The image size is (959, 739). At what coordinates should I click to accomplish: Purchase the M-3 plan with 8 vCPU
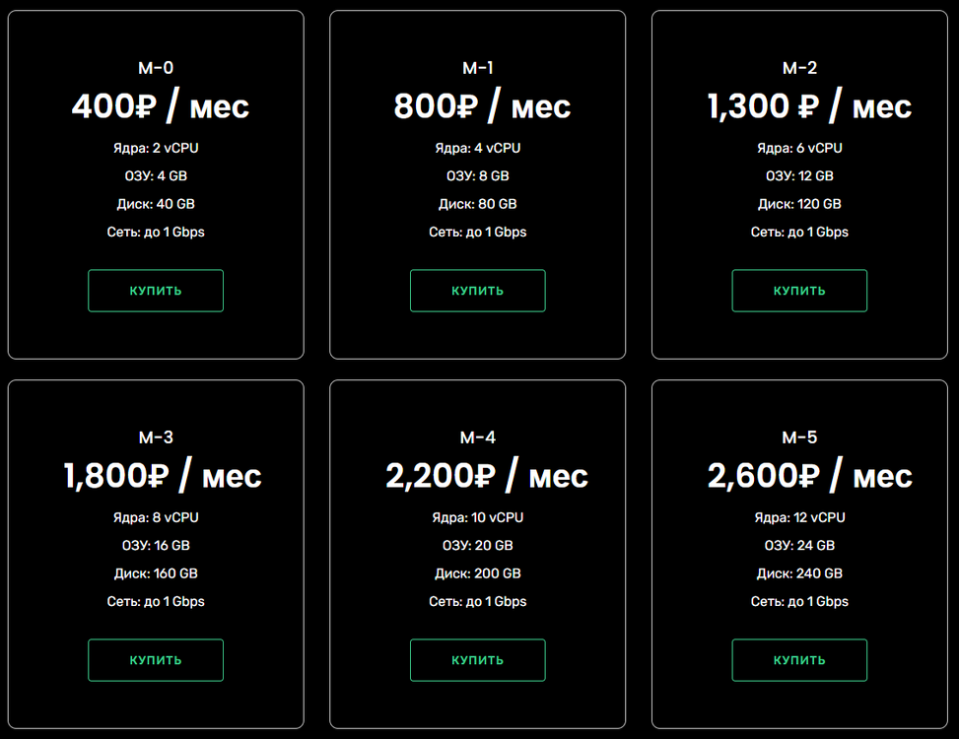click(x=156, y=660)
